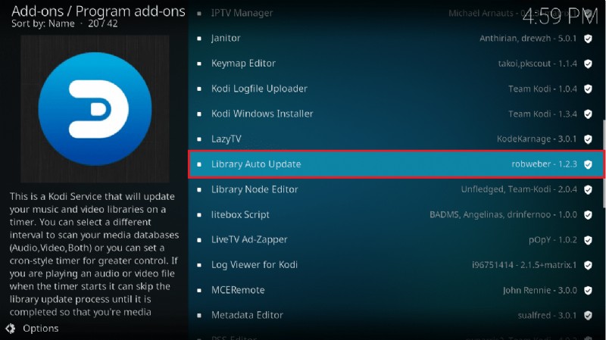Select Keymap Editor in the list

[x=395, y=64]
